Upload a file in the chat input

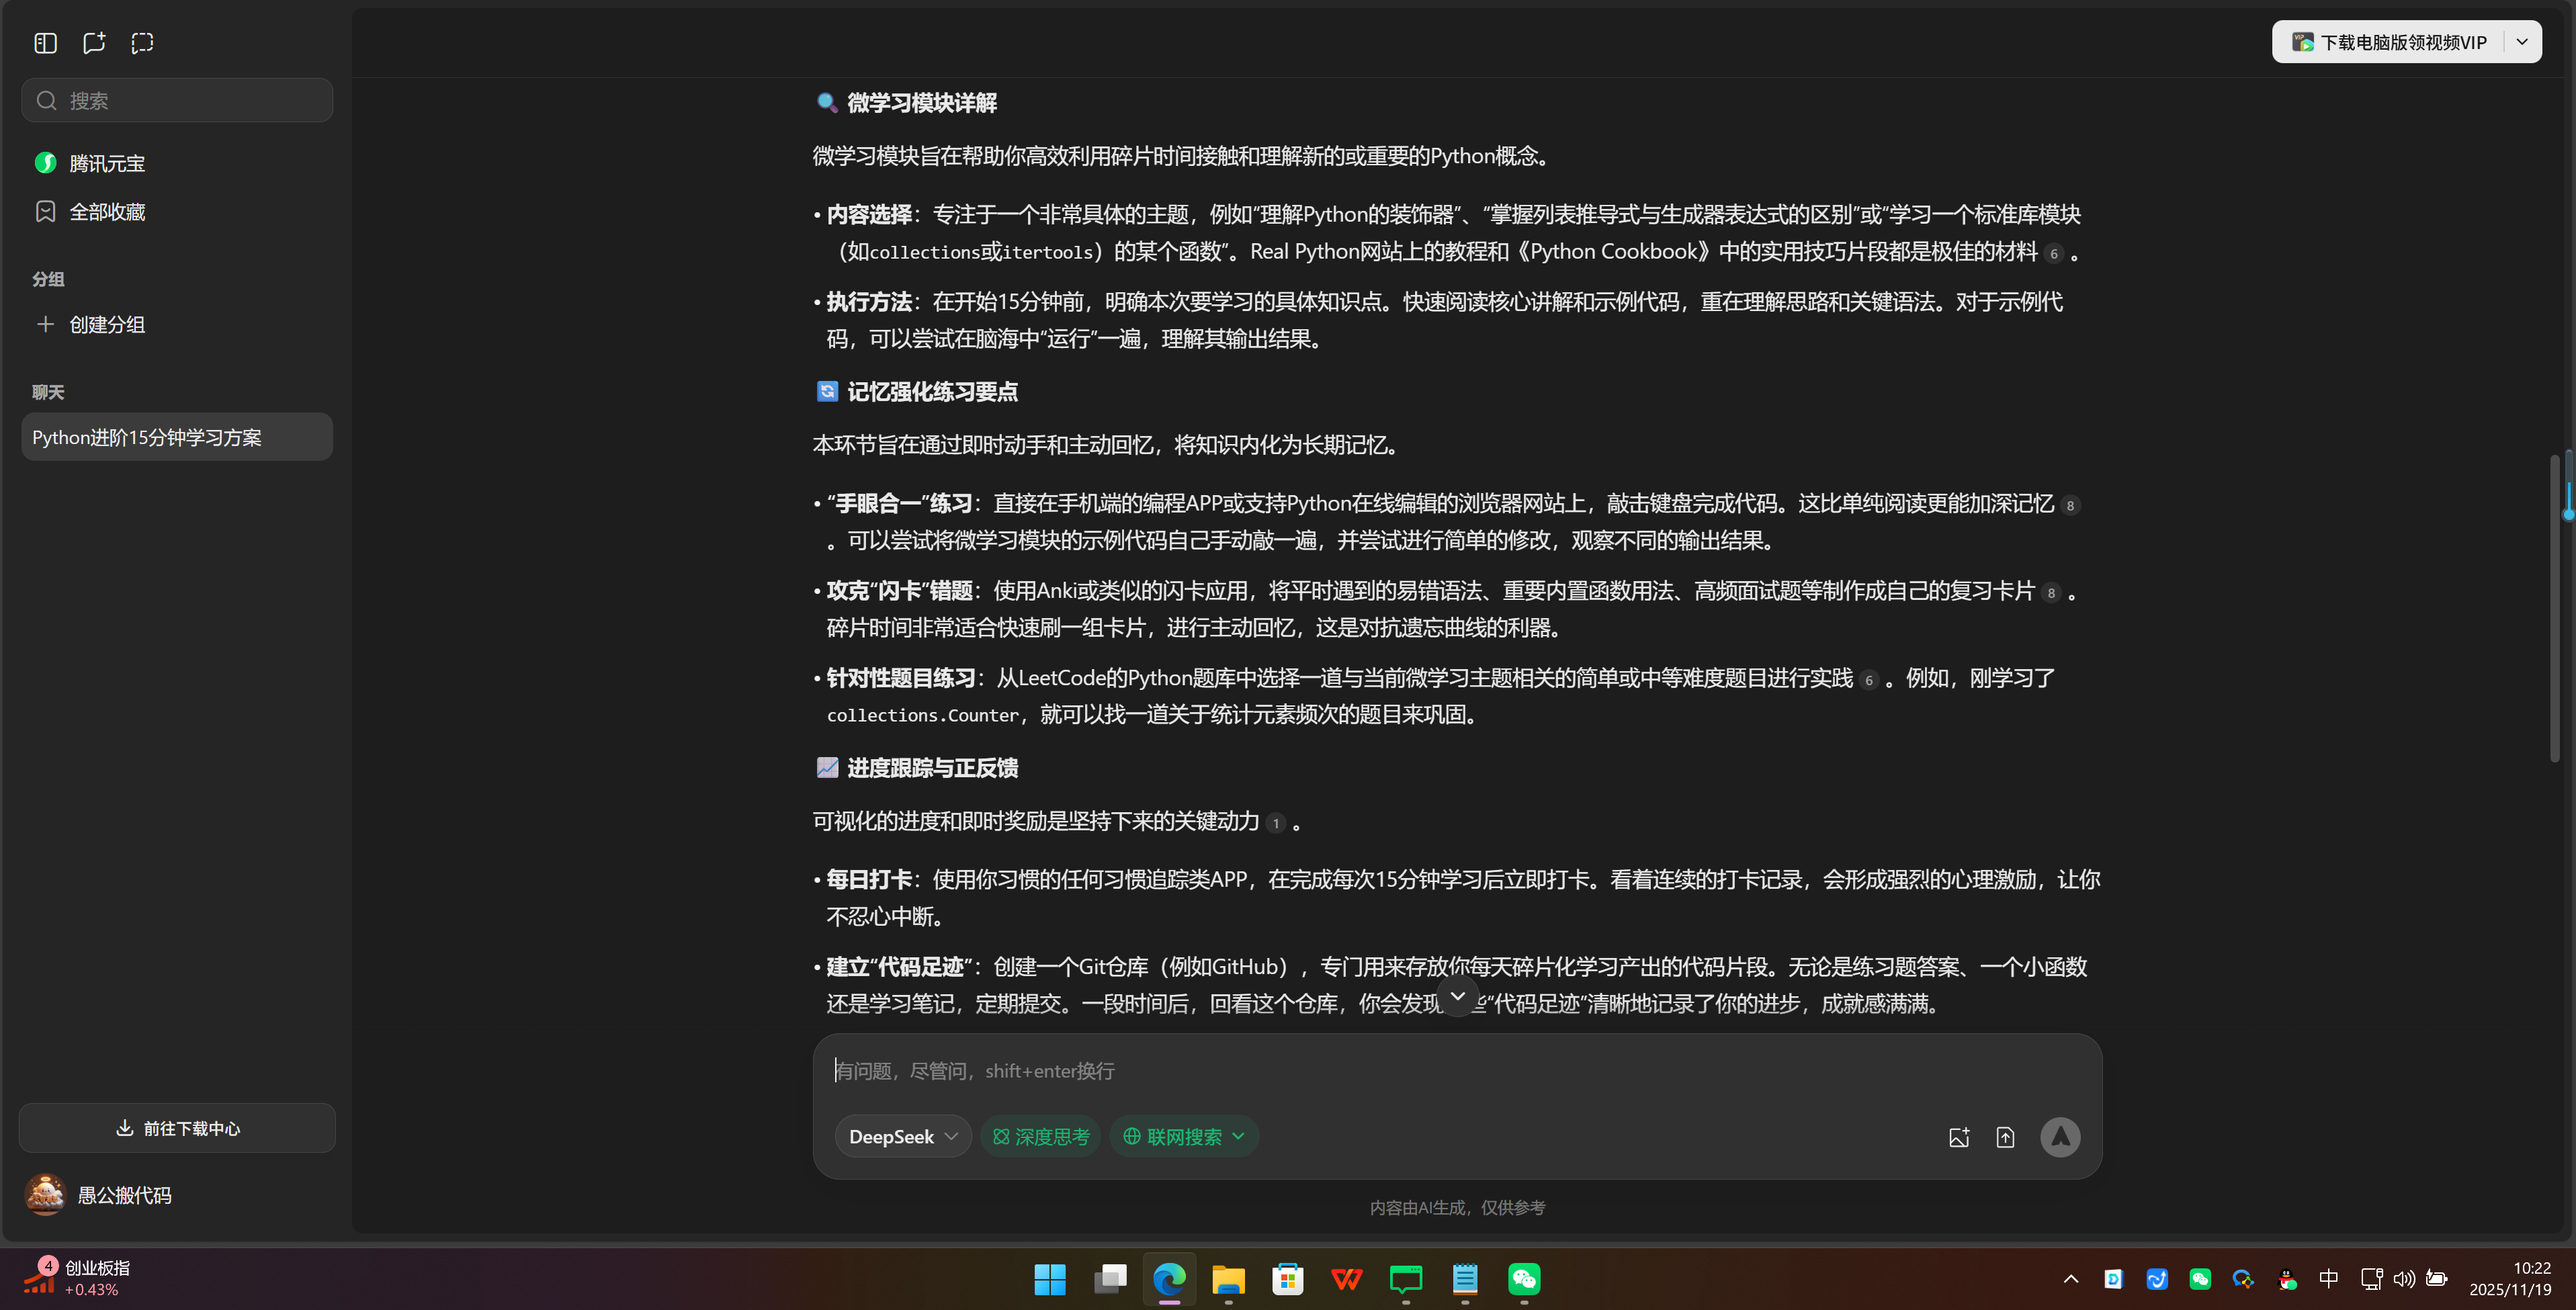[2006, 1137]
